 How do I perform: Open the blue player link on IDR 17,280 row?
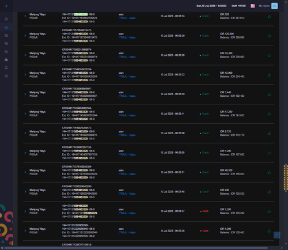(x=127, y=115)
